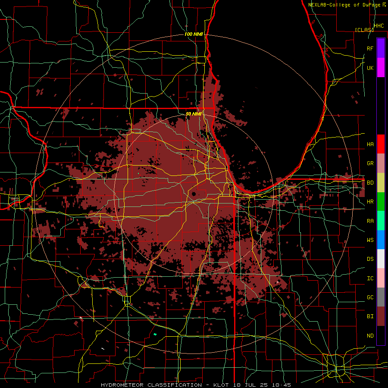Viewport: 388px width, 388px height.
Task: Click the GC gray legend swatch
Action: (381, 297)
